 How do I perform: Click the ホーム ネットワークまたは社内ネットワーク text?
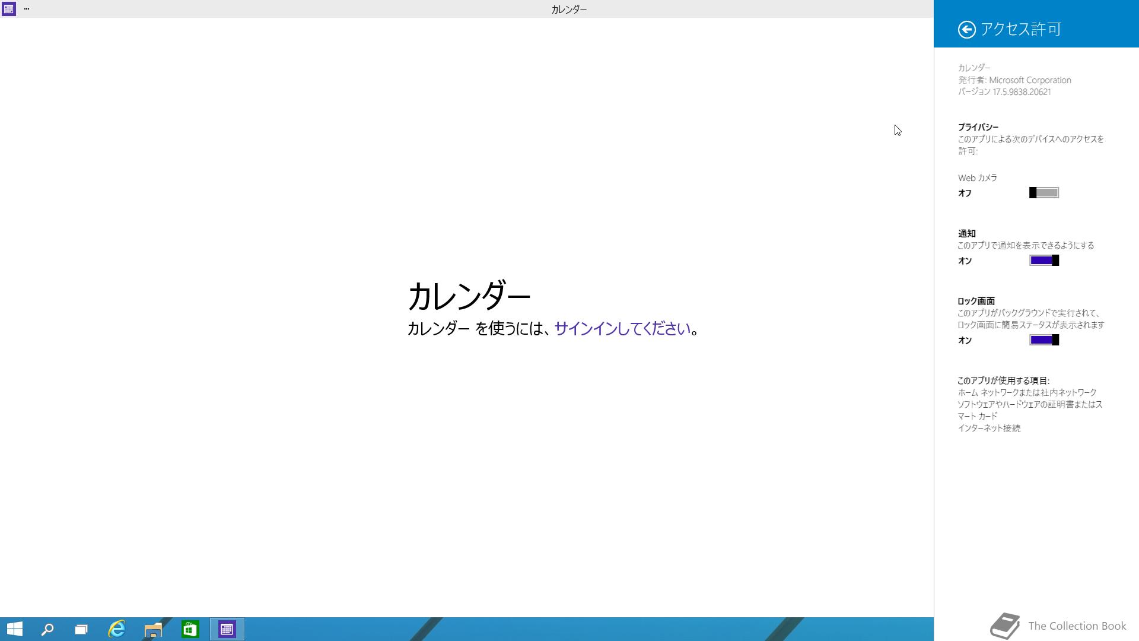click(1027, 392)
